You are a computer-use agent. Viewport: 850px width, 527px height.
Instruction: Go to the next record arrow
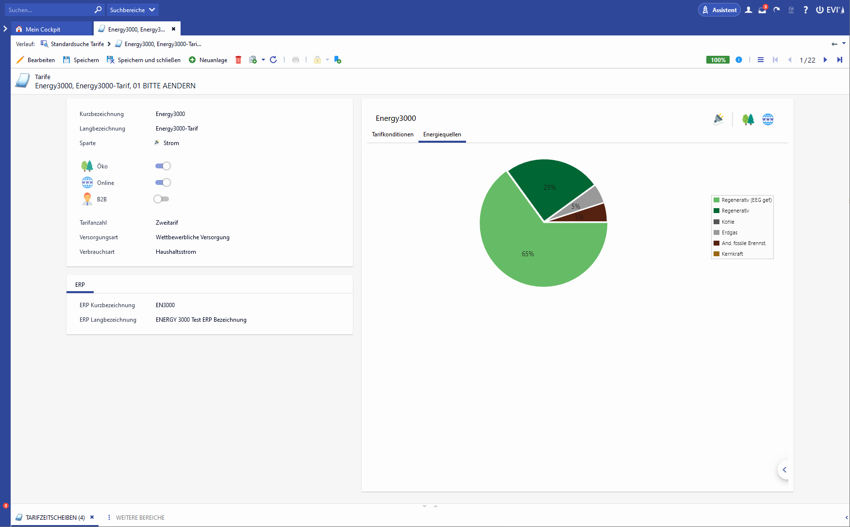[x=825, y=60]
